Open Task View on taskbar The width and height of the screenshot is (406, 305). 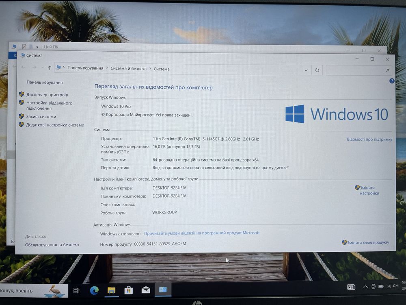[x=77, y=290]
